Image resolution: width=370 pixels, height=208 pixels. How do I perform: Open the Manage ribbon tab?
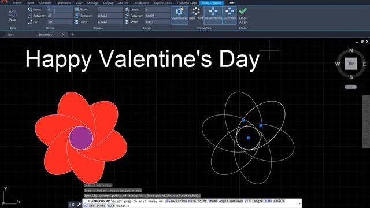coord(92,3)
